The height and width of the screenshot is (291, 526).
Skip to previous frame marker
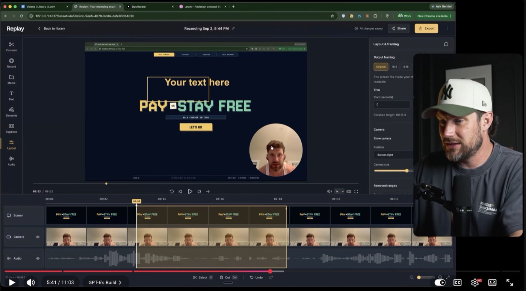(x=180, y=191)
